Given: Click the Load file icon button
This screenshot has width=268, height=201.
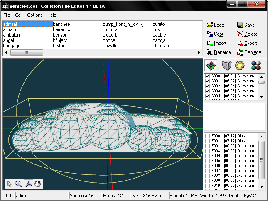Looking at the screenshot, I should (x=215, y=25).
